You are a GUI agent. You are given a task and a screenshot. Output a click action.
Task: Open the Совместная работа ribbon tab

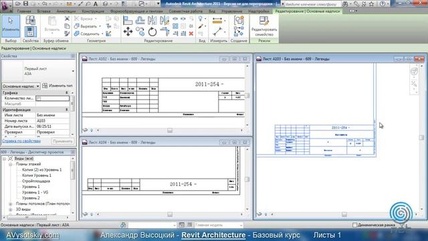point(186,11)
